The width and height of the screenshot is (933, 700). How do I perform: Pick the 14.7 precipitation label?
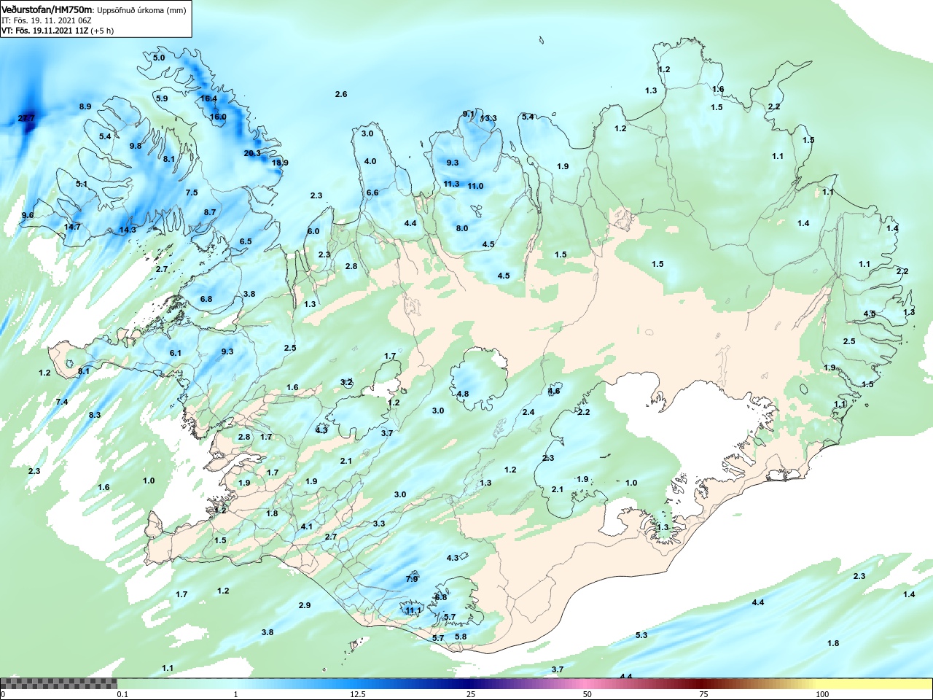(72, 227)
